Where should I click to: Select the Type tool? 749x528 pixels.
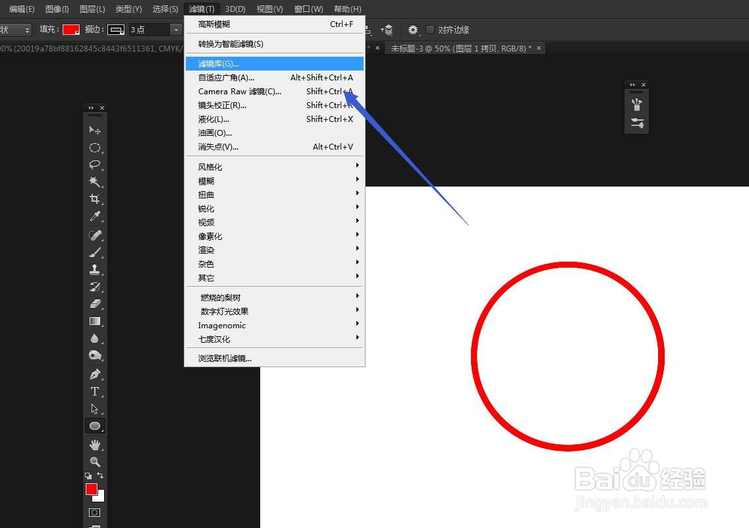tap(95, 392)
